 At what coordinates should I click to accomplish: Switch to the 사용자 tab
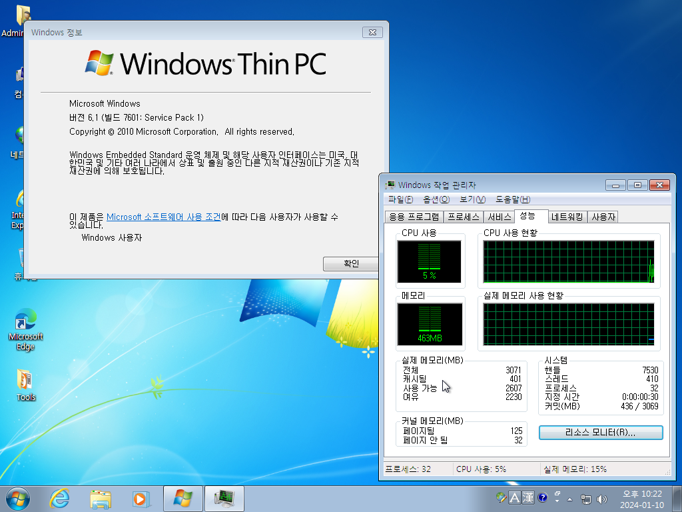coord(603,217)
